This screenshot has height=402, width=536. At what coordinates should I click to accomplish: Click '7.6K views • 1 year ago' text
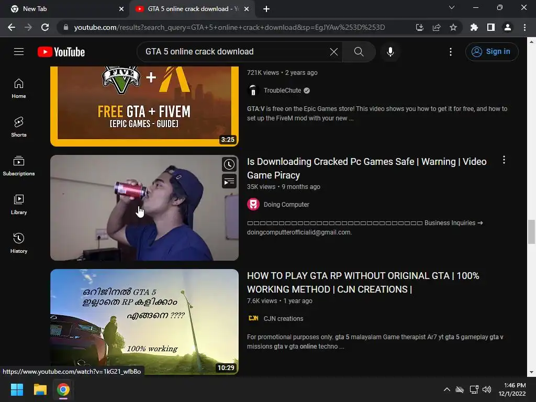coord(280,301)
